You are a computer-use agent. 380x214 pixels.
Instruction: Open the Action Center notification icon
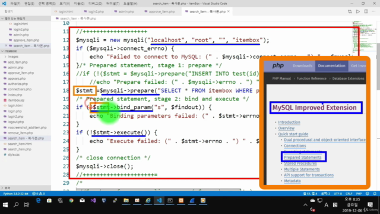point(370,204)
